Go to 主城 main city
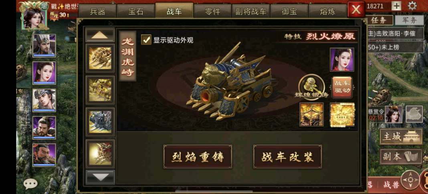Viewport: 428px width, 194px height. (401, 136)
